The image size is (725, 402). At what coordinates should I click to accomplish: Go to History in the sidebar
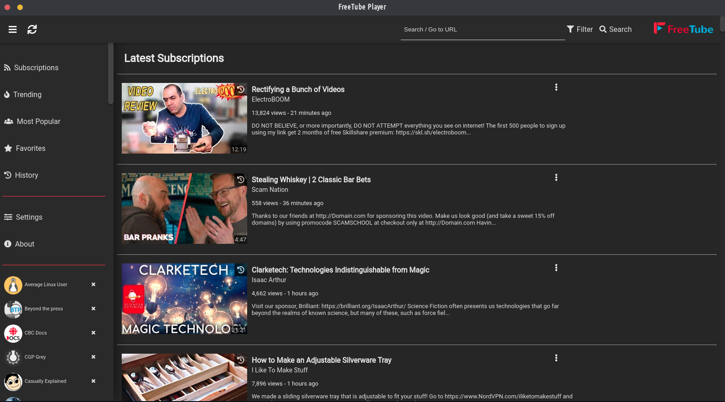[x=26, y=175]
